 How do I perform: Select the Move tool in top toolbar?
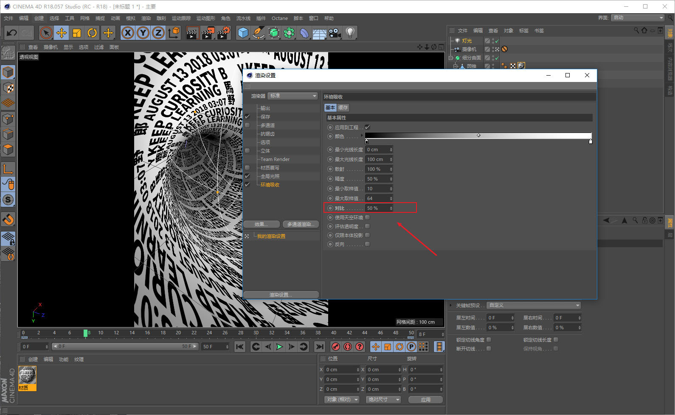61,33
